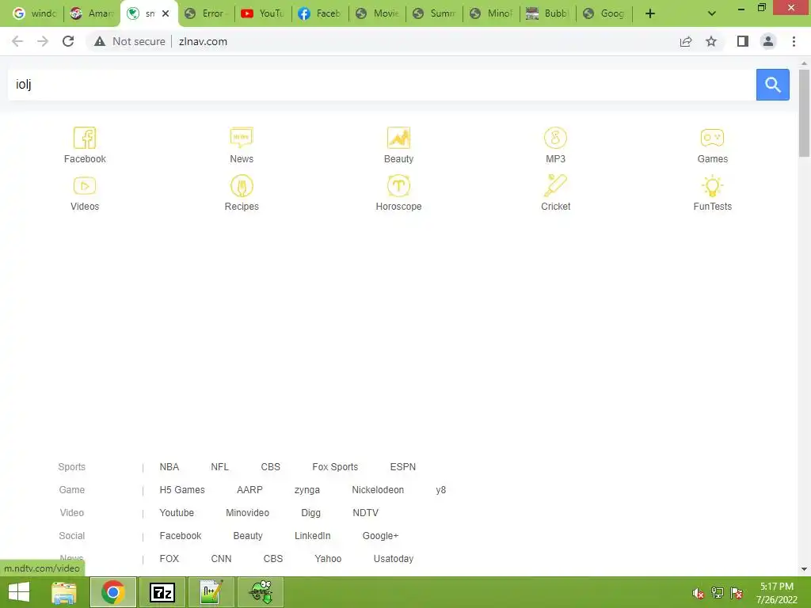Viewport: 811px width, 608px height.
Task: Open the Beauty shortcut icon
Action: pos(398,138)
